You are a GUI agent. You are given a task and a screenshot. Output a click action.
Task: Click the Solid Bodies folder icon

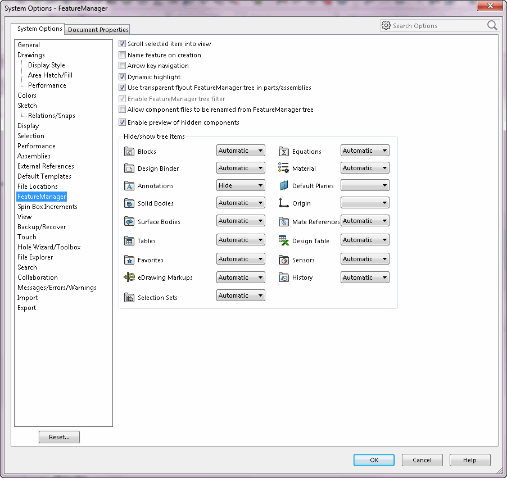pyautogui.click(x=129, y=203)
